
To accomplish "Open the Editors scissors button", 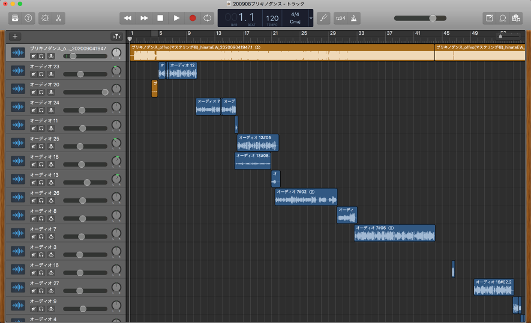I will 59,18.
